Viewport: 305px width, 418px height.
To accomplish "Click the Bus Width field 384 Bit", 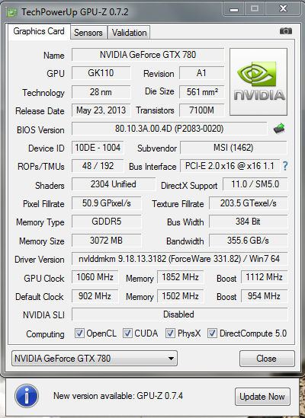I will [x=248, y=222].
